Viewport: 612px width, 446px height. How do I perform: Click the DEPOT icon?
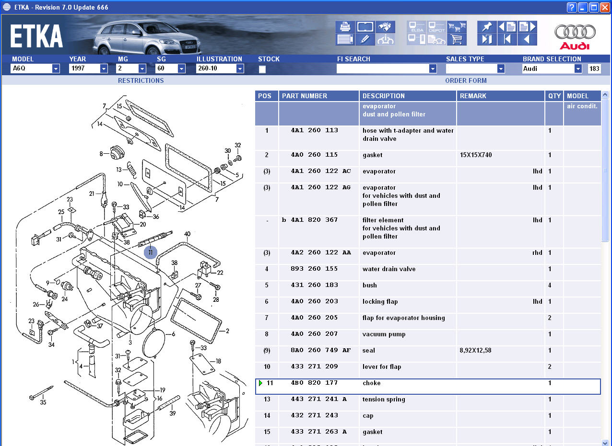436,27
